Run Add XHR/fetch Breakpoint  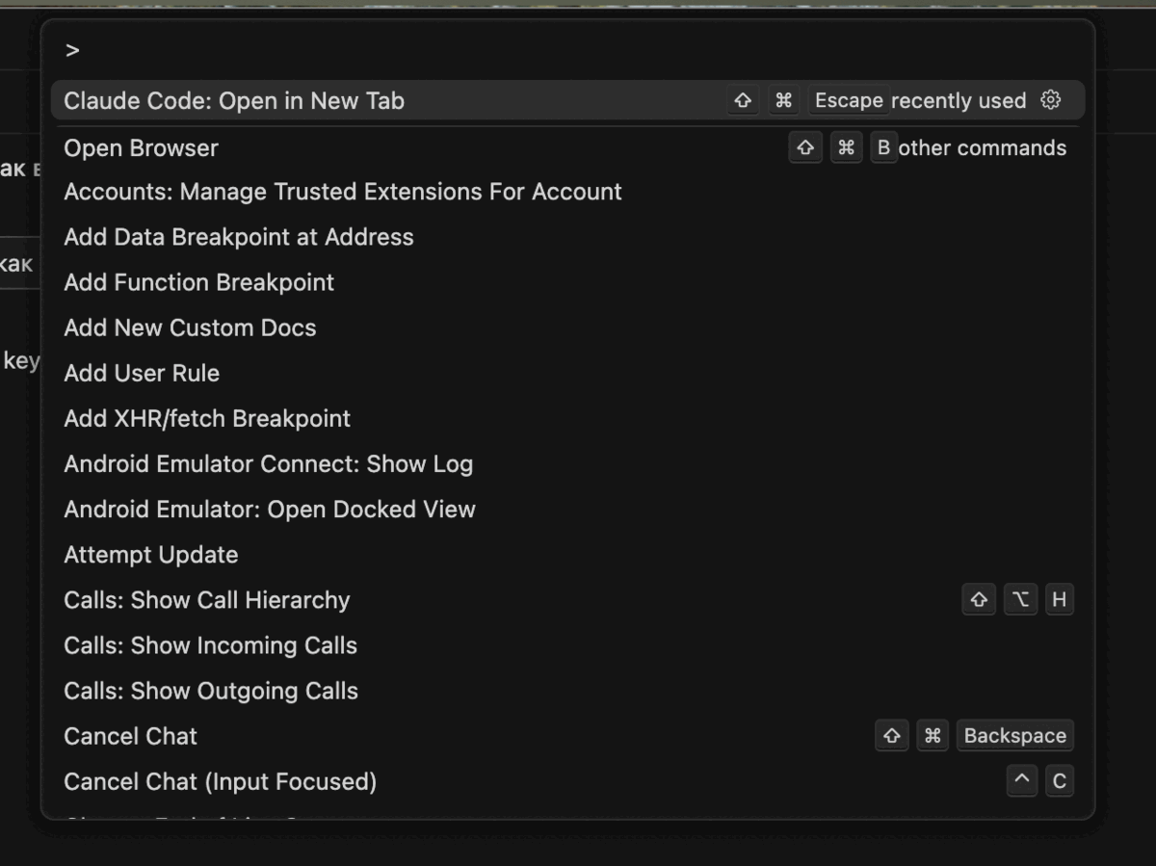point(568,418)
